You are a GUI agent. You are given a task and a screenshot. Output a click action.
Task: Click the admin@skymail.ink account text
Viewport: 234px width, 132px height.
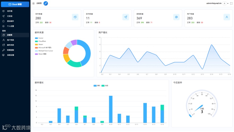coord(214,3)
